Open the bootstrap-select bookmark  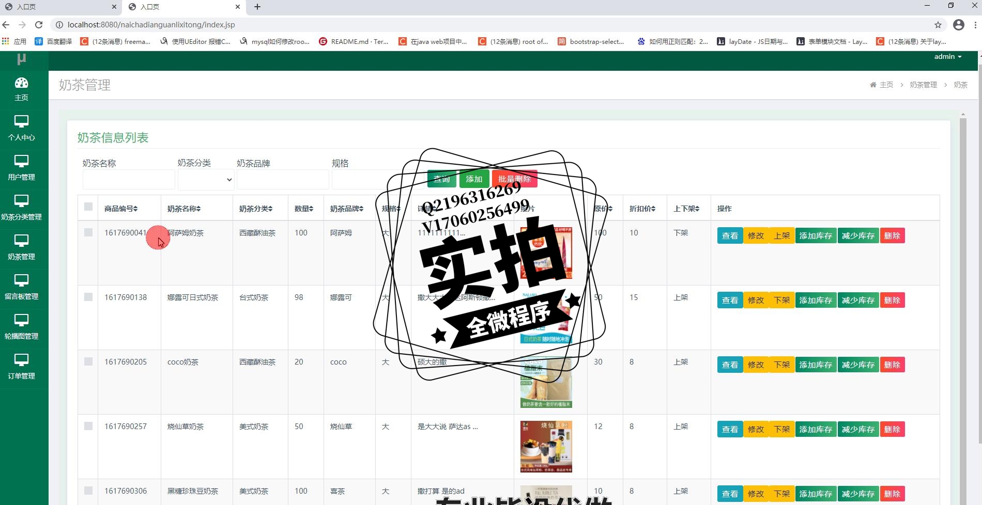591,41
